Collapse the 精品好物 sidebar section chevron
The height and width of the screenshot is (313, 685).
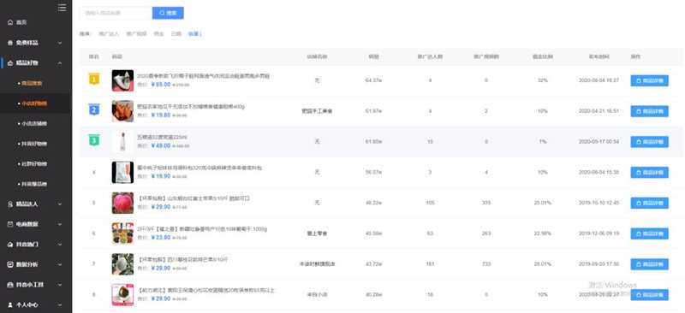pyautogui.click(x=60, y=63)
